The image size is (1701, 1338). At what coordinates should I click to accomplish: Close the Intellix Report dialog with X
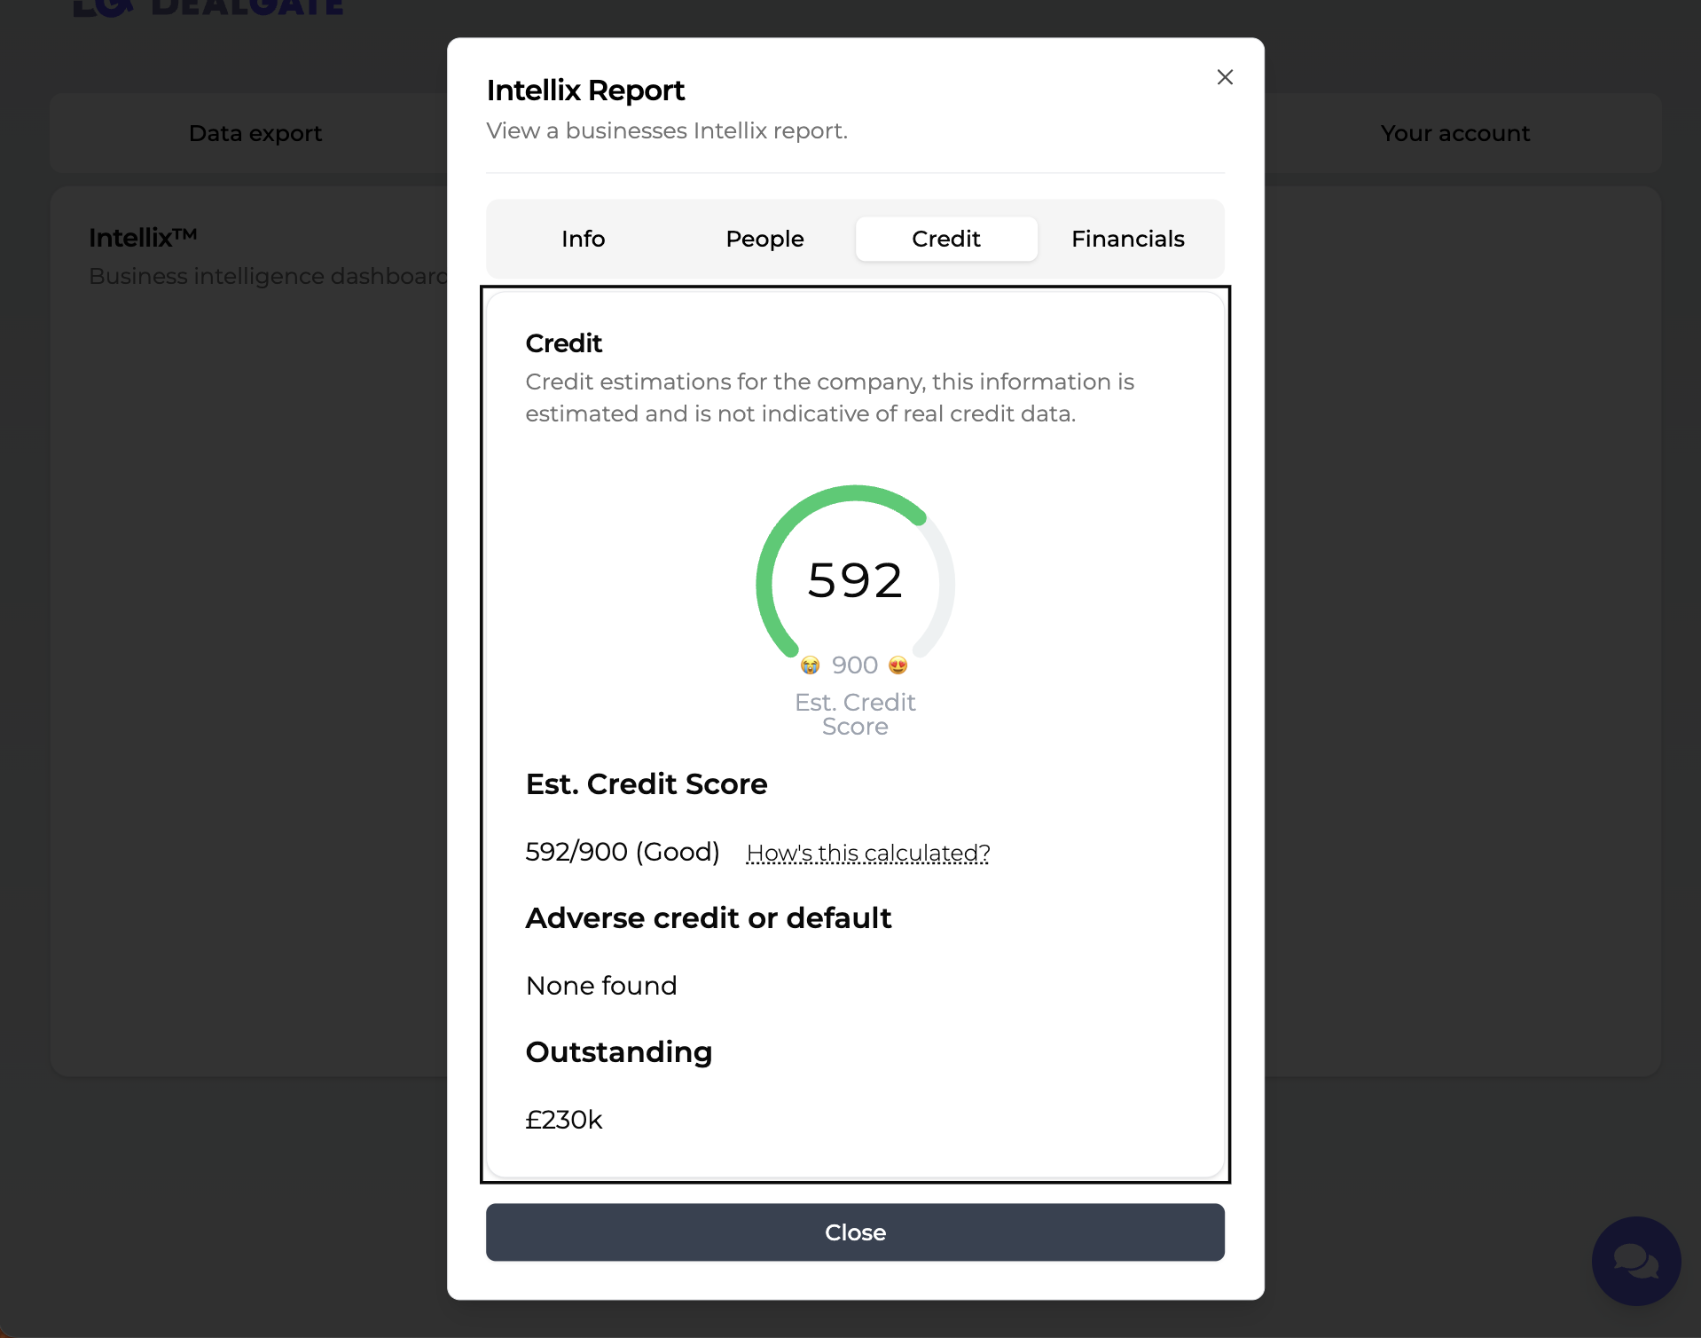click(1225, 77)
